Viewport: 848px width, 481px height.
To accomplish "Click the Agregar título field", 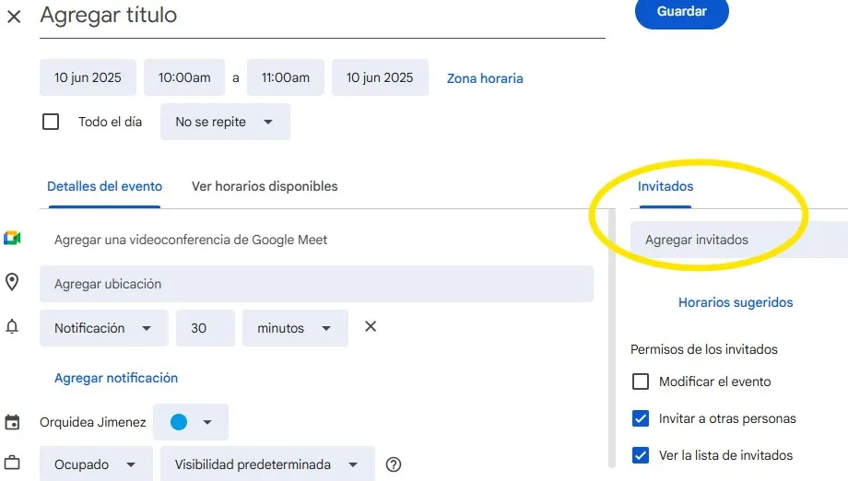I will [323, 17].
